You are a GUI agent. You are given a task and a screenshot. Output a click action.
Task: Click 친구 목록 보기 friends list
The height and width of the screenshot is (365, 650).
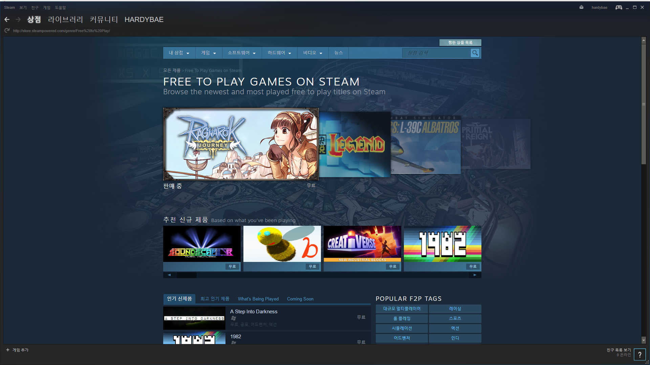tap(619, 350)
